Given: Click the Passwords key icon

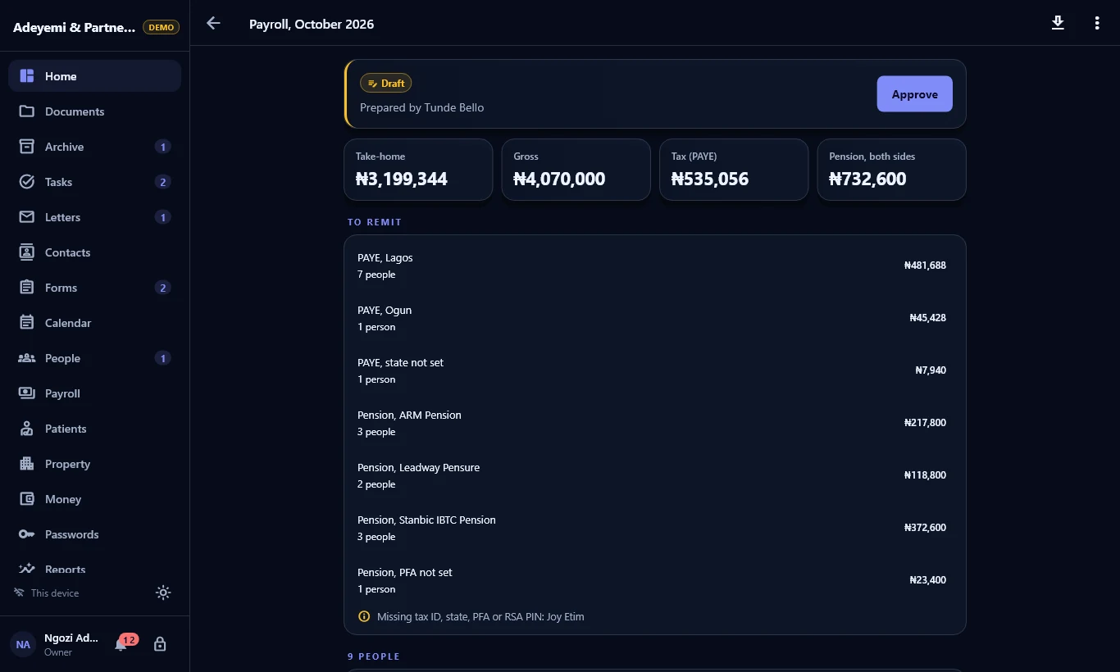Looking at the screenshot, I should [x=27, y=534].
